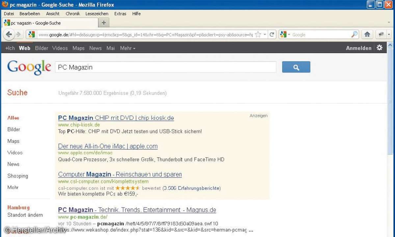
Task: Open the 'PC Magazin CHIP mit DVD' ad link
Action: tap(116, 118)
